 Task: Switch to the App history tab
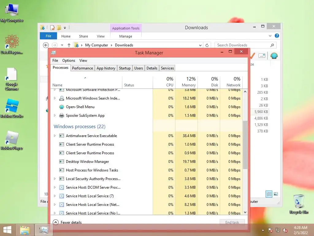106,68
